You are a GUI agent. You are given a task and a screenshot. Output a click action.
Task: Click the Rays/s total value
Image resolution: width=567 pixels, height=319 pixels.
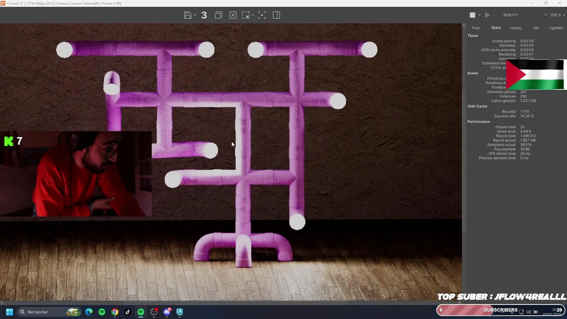[x=528, y=136]
